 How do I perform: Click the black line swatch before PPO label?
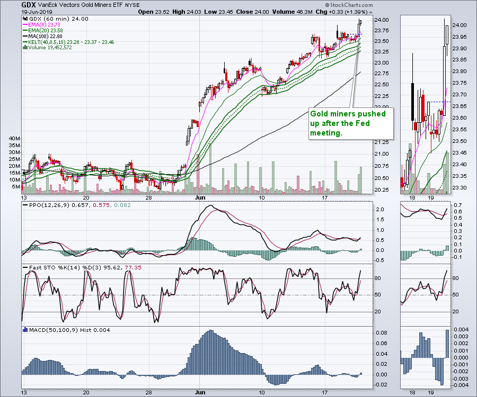pyautogui.click(x=25, y=205)
